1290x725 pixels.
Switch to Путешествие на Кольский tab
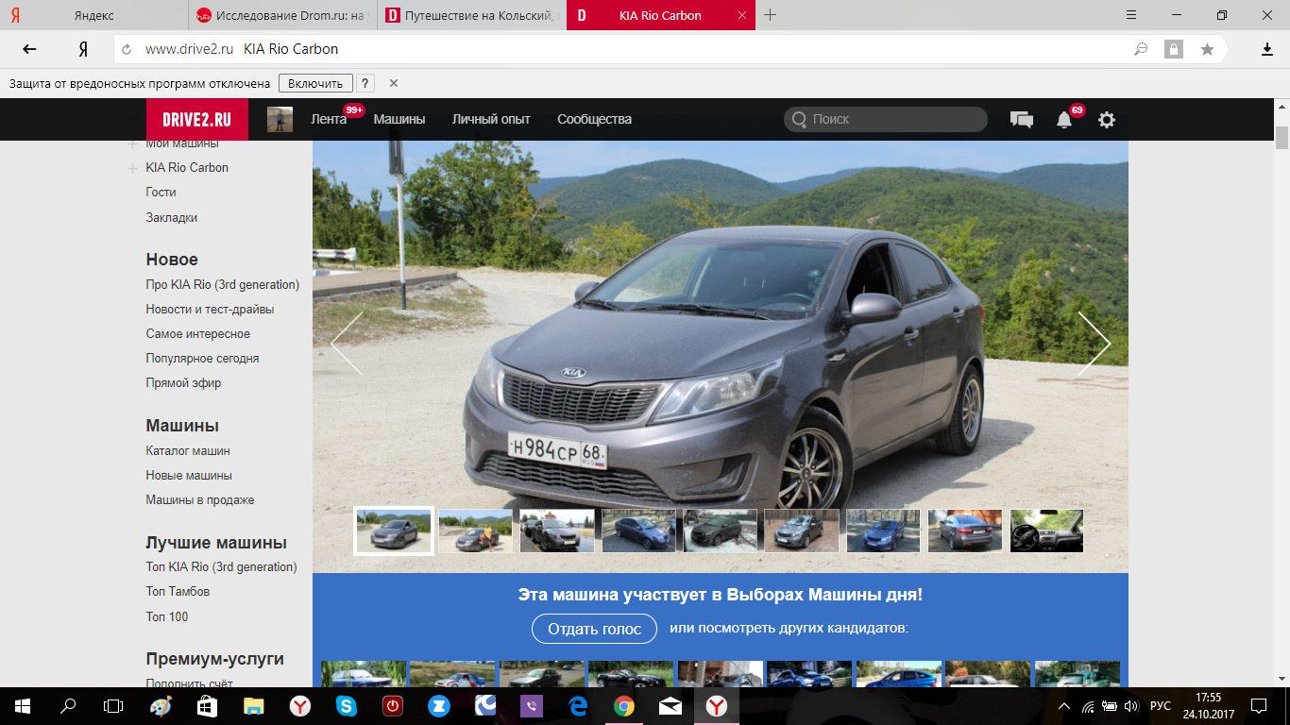click(x=472, y=15)
